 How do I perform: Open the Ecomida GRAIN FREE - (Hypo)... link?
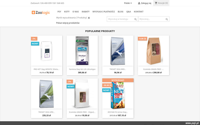[82, 112]
